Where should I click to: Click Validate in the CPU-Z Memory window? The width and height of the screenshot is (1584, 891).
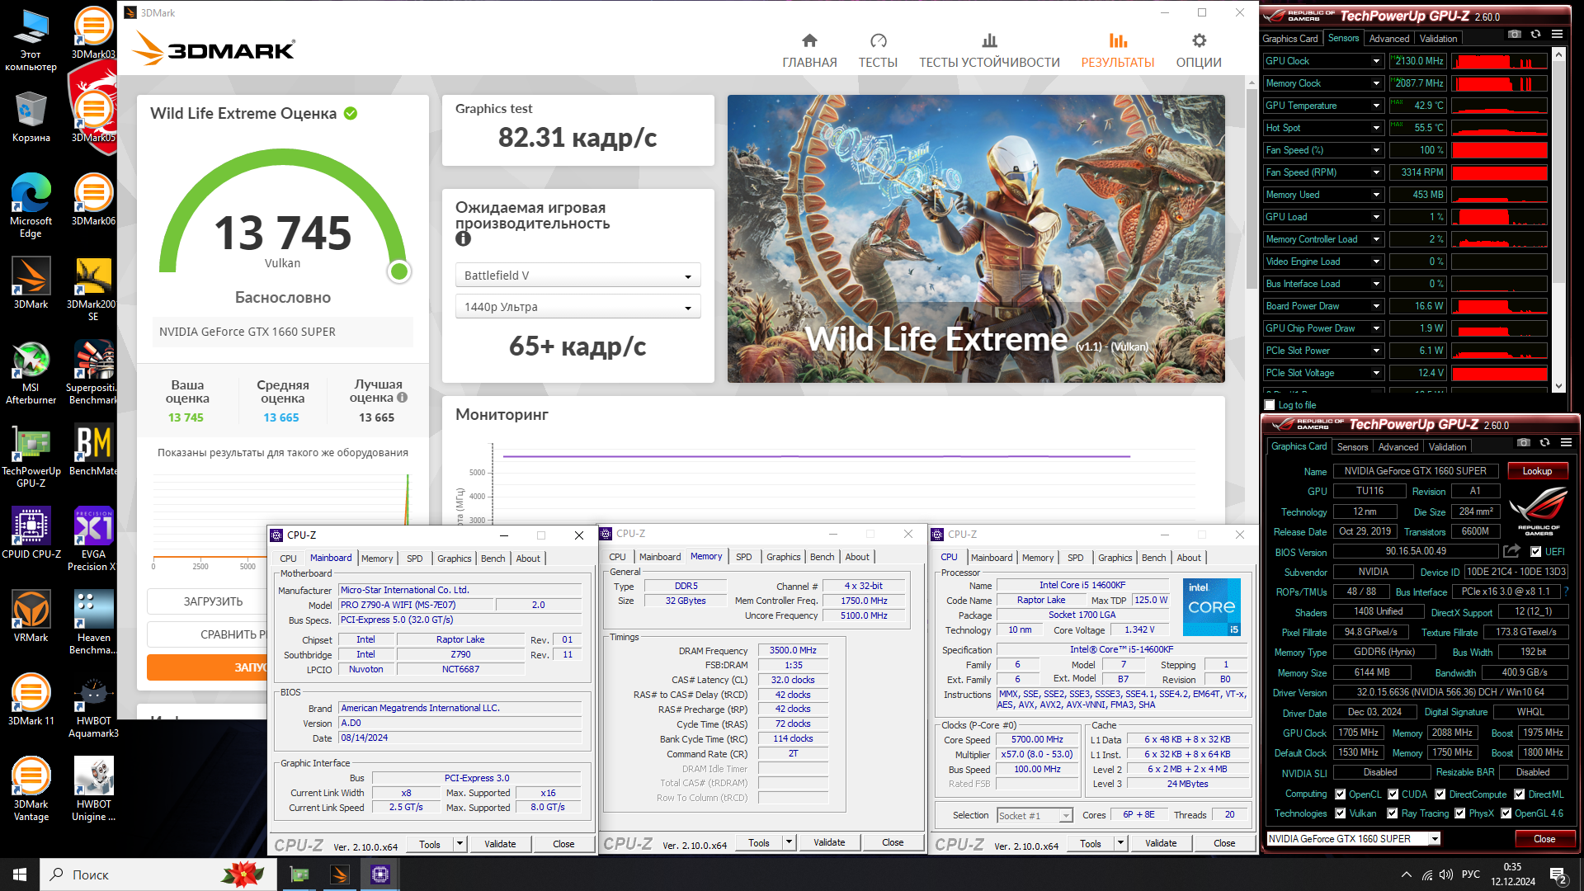(x=829, y=842)
